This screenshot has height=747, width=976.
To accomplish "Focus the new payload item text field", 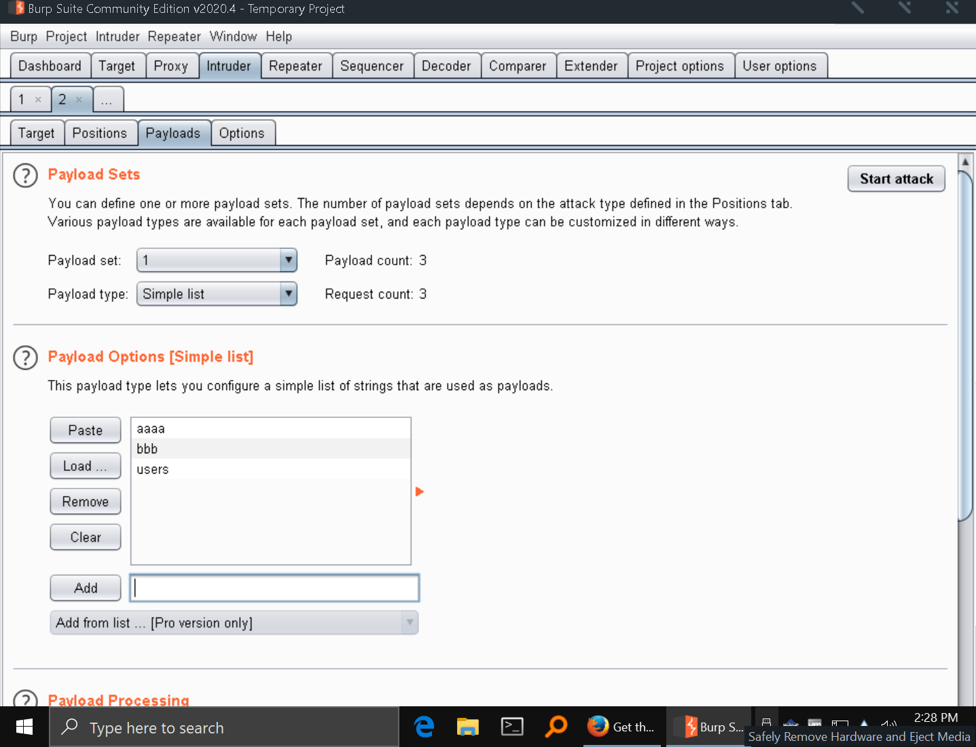I will (274, 588).
